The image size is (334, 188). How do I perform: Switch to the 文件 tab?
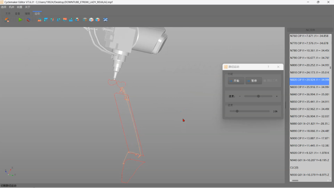point(8,13)
